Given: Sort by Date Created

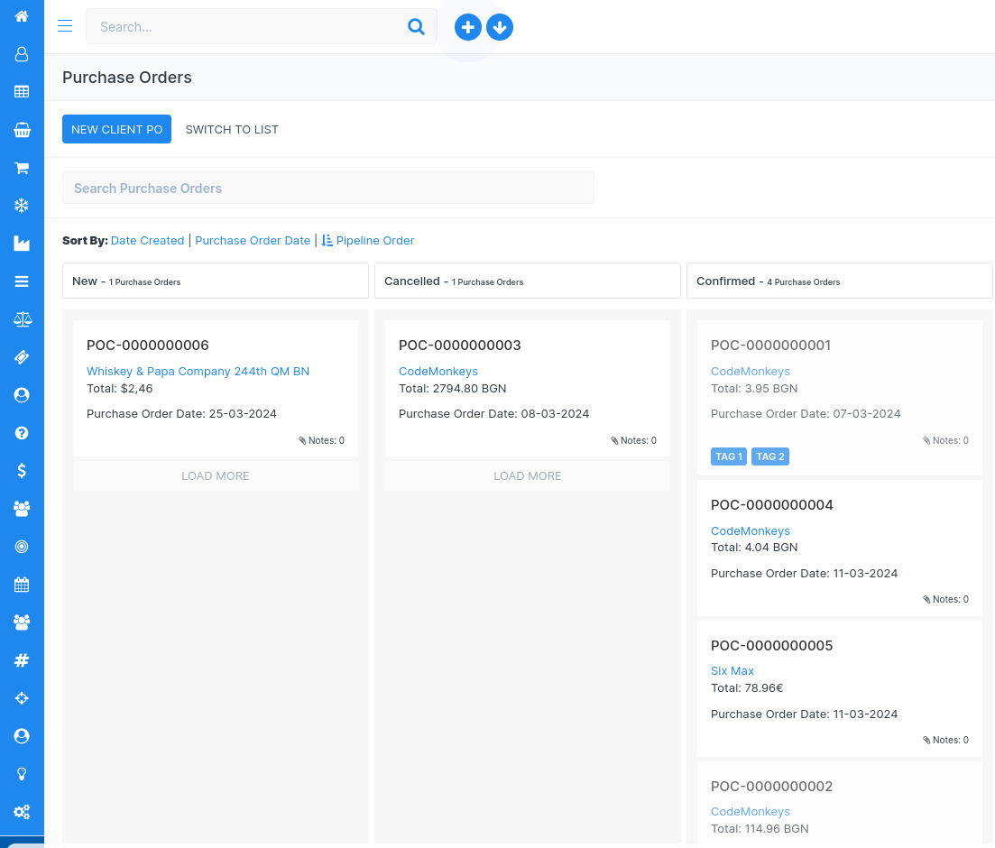Looking at the screenshot, I should point(147,241).
